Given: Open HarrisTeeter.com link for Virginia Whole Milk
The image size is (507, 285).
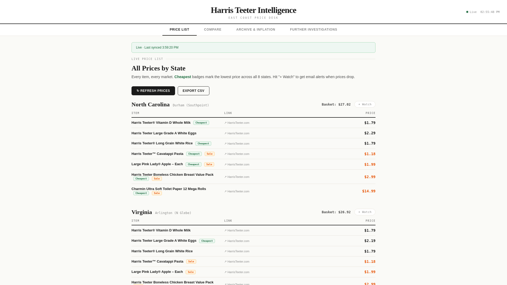Looking at the screenshot, I should point(237,230).
